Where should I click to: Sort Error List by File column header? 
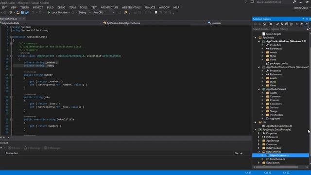pos(237,153)
